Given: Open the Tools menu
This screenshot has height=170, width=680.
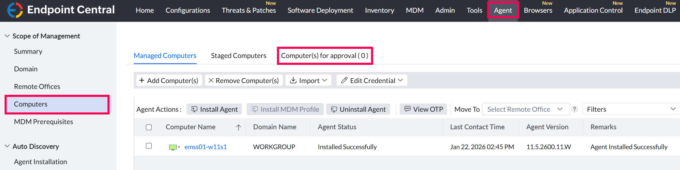Looking at the screenshot, I should click(x=474, y=10).
